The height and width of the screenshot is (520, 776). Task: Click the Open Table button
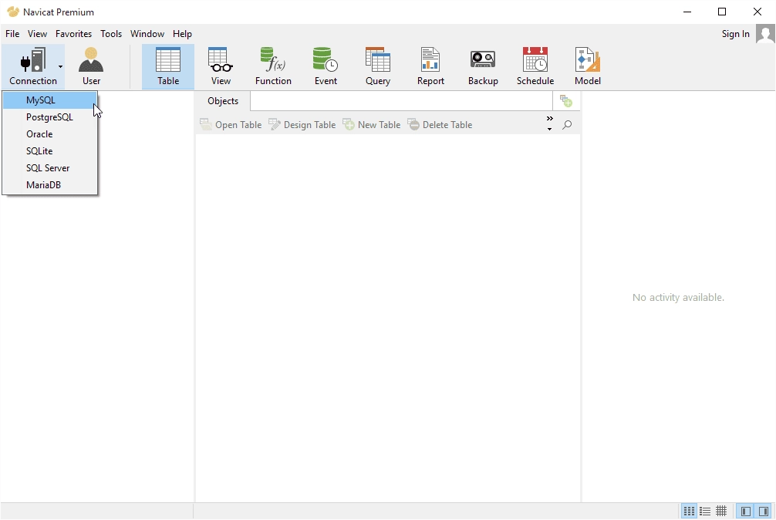click(x=231, y=125)
